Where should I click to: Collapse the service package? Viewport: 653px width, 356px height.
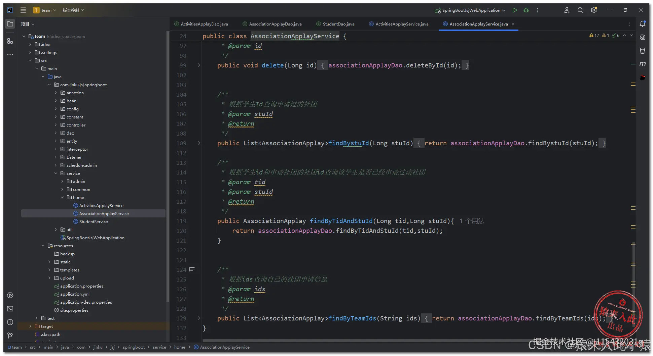56,173
